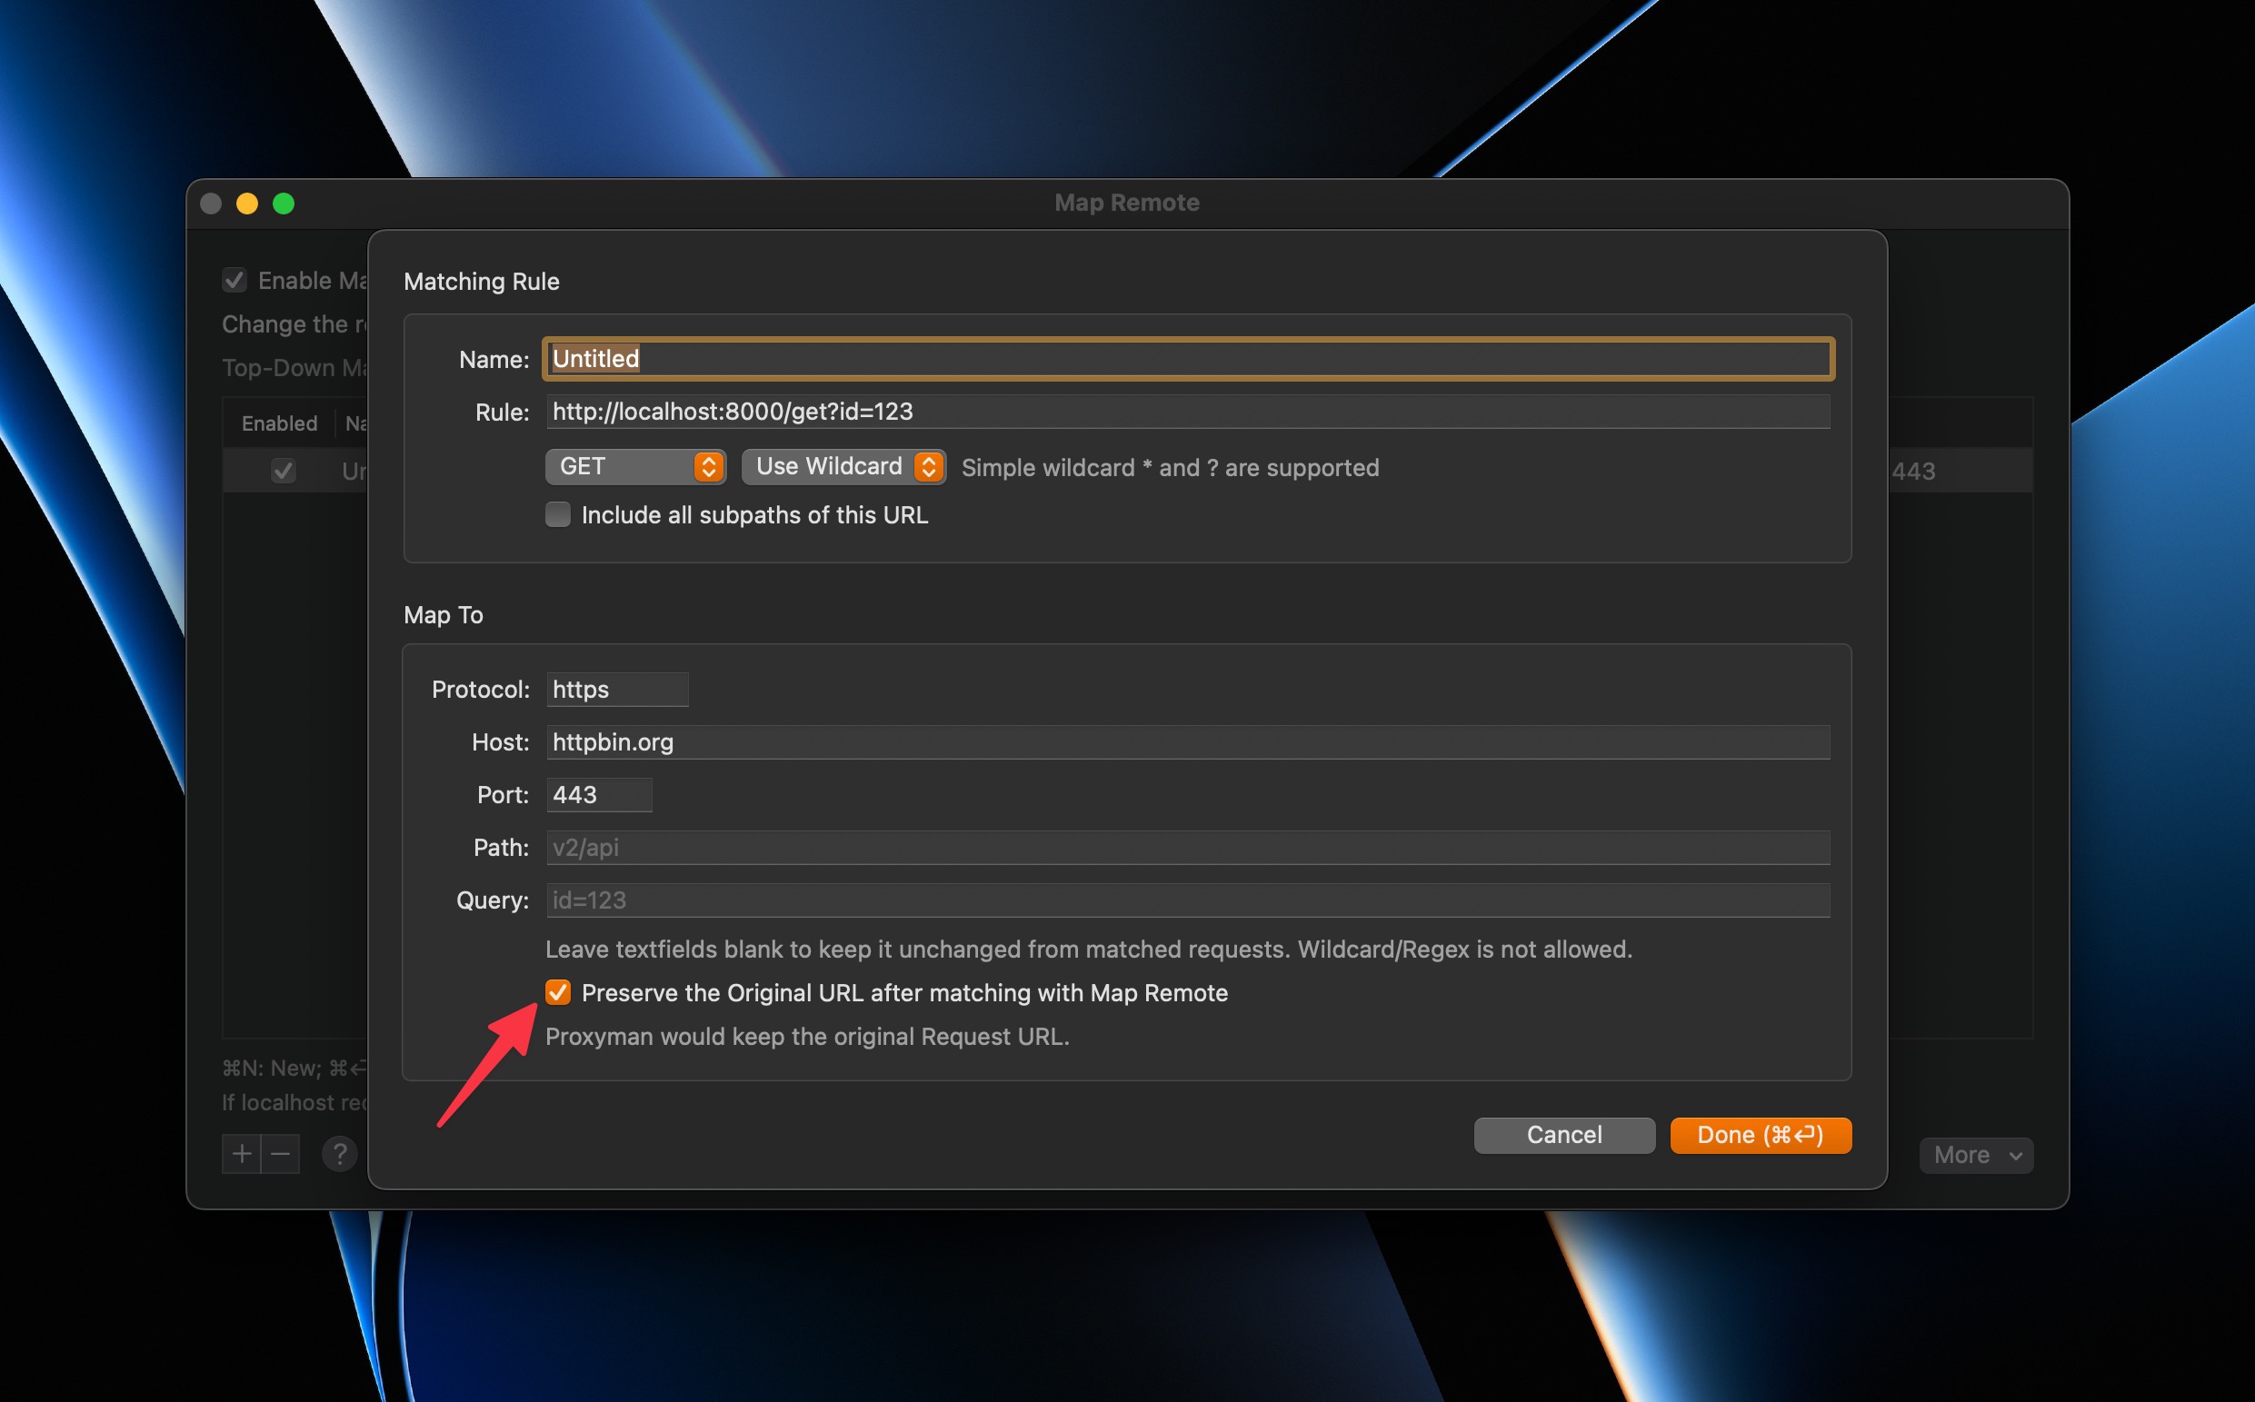The height and width of the screenshot is (1402, 2255).
Task: Toggle Include all subpaths of this URL
Action: click(x=557, y=514)
